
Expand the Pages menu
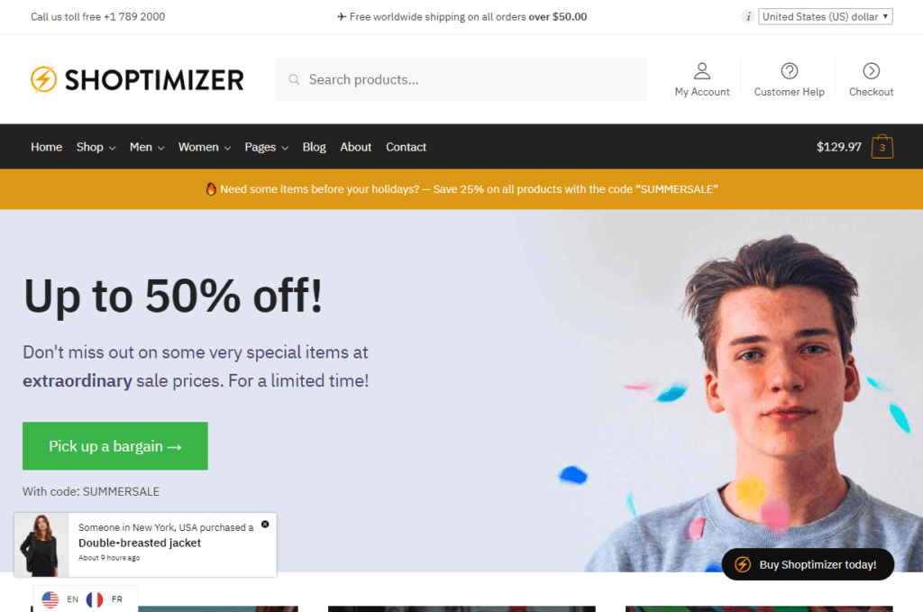266,147
